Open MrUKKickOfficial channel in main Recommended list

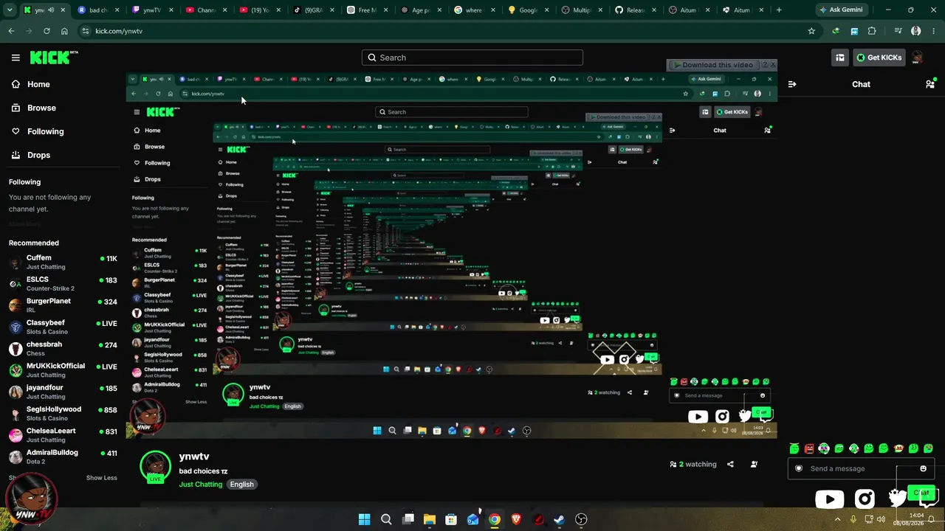(63, 370)
